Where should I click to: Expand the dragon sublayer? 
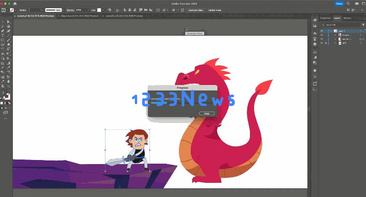(x=335, y=35)
